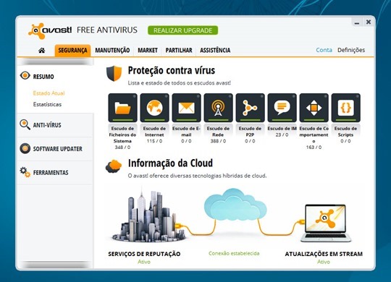
Task: Open the Escudo de Internet globe shield
Action: 155,108
